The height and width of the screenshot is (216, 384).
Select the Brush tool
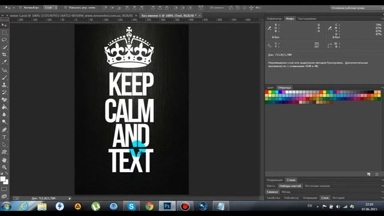click(x=4, y=77)
